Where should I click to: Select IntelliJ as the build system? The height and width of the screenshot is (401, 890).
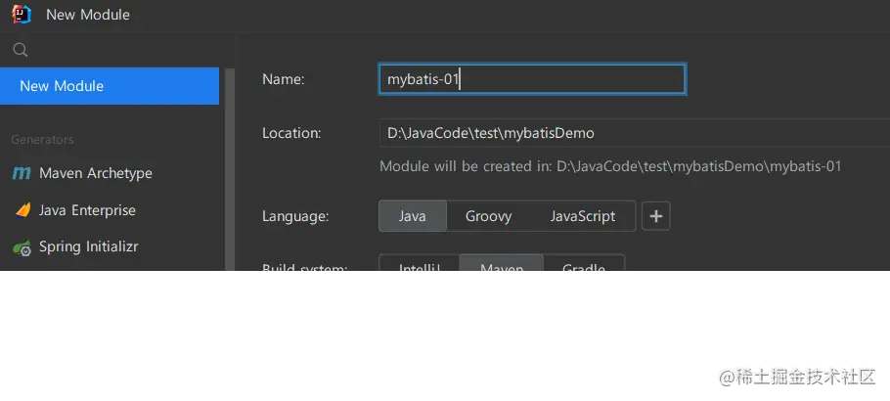click(x=420, y=263)
